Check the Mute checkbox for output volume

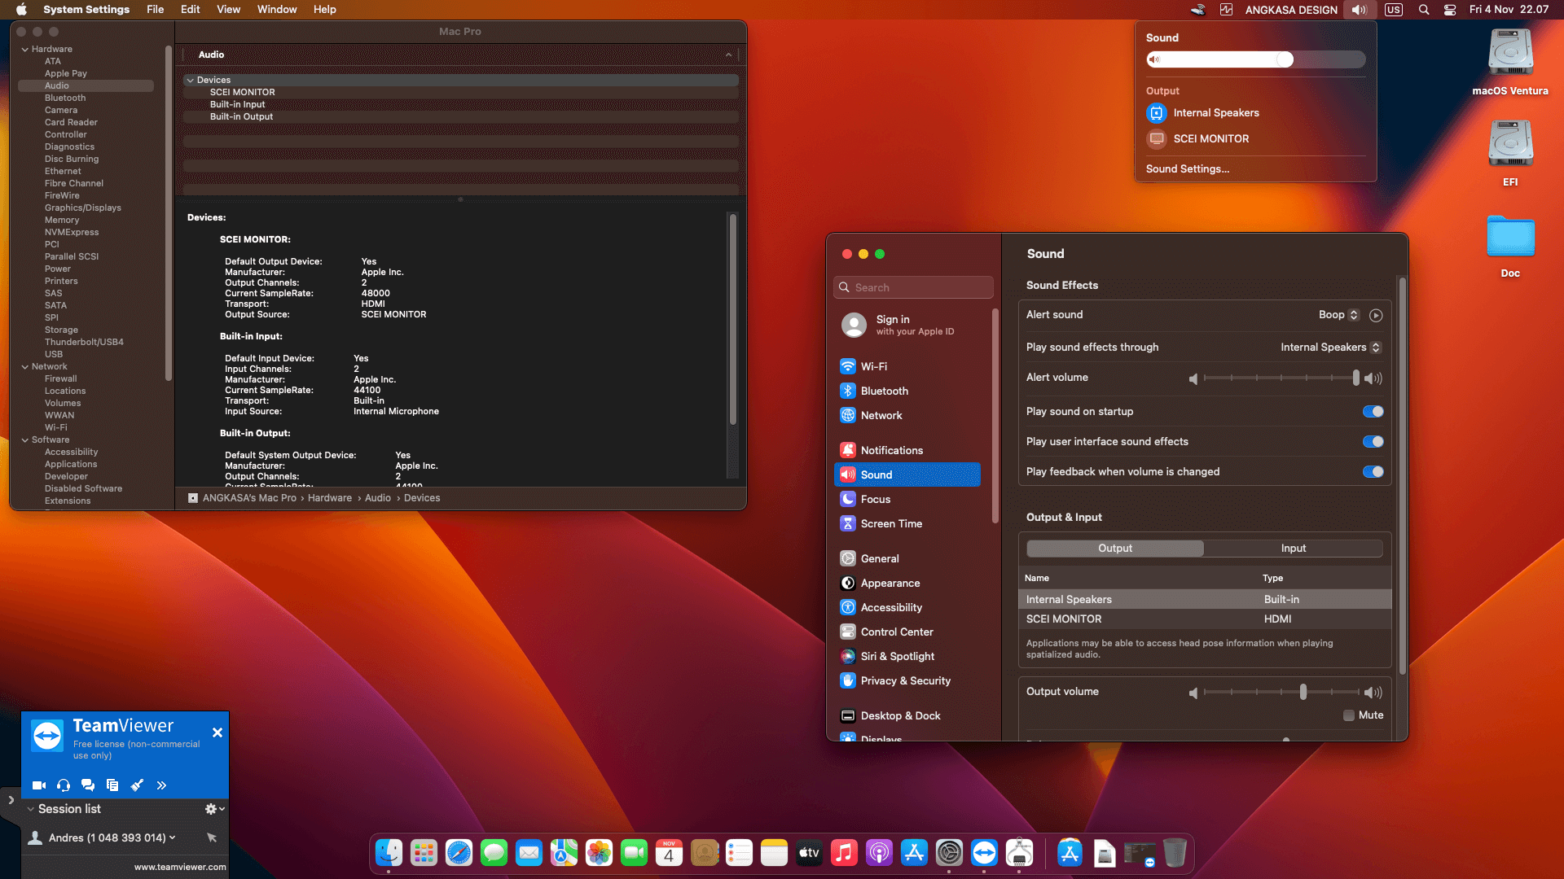point(1349,715)
